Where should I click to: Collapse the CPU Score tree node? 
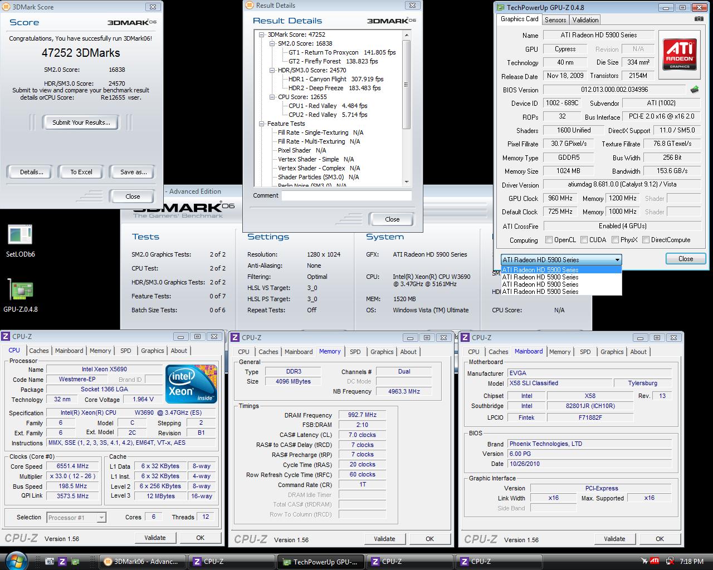[272, 97]
